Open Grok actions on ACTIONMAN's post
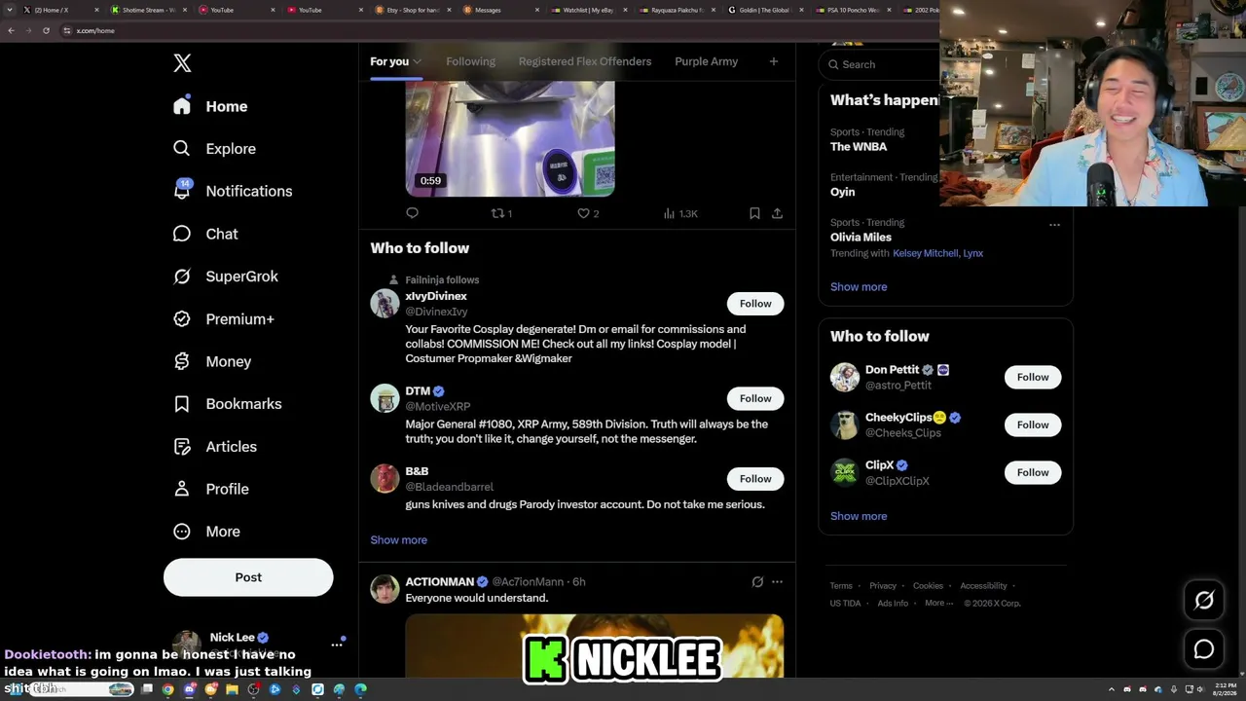1246x701 pixels. point(757,582)
